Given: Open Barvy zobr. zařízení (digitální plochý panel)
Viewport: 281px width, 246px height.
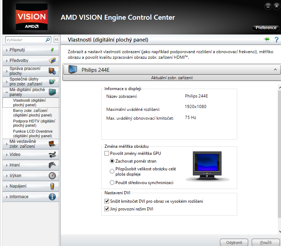Looking at the screenshot, I should pos(32,113).
